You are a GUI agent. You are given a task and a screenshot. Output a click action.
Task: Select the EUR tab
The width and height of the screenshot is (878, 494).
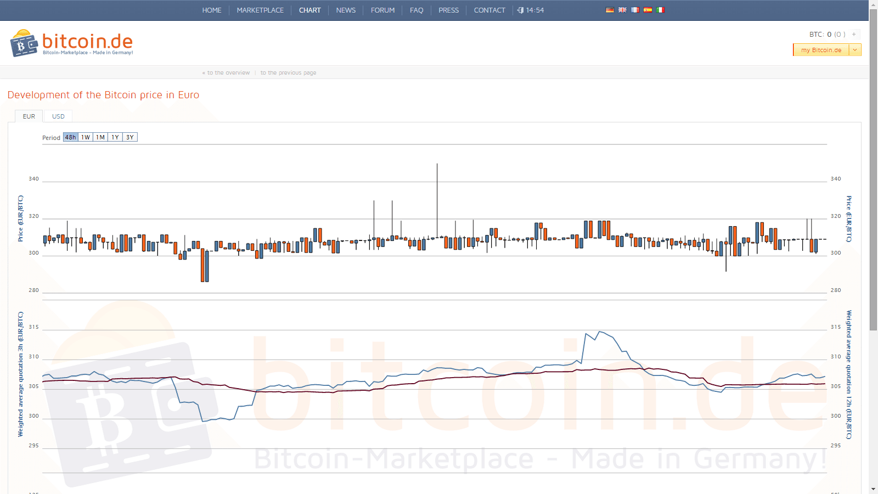point(29,116)
